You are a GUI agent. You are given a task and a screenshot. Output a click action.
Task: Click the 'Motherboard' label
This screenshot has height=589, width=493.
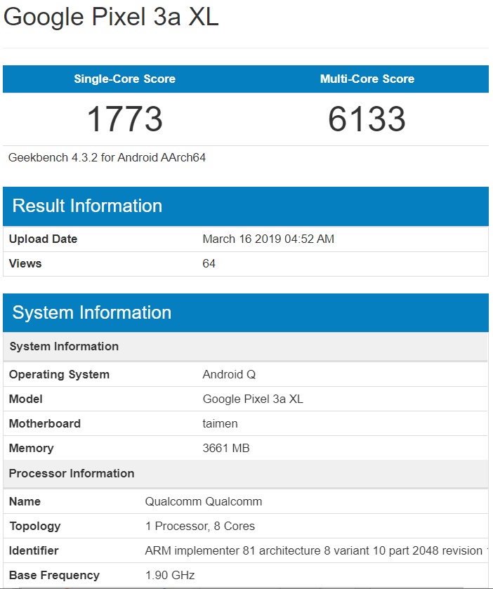(x=45, y=424)
